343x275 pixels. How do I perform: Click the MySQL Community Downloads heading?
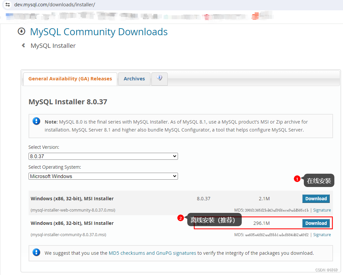tap(99, 32)
